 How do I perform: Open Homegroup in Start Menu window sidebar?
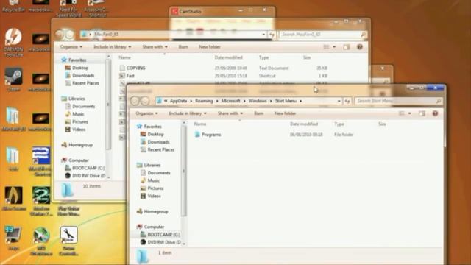click(152, 211)
